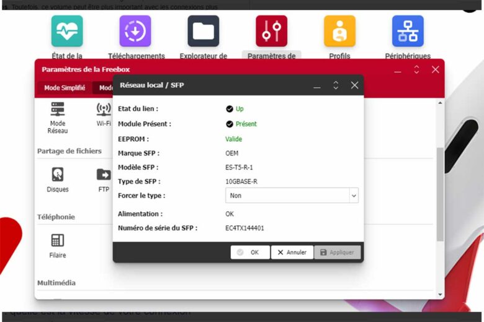Image resolution: width=484 pixels, height=322 pixels.
Task: Switch to the Mode Simplifié tab
Action: [x=65, y=88]
